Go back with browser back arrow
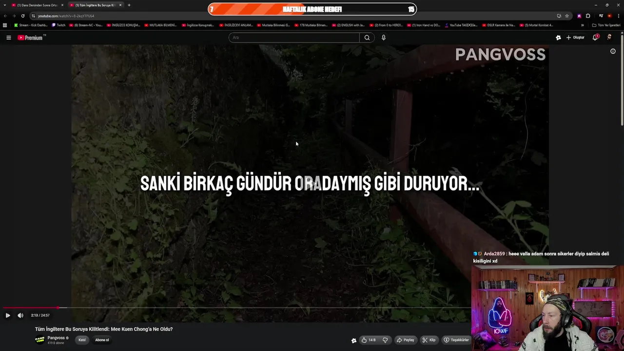 (x=5, y=16)
